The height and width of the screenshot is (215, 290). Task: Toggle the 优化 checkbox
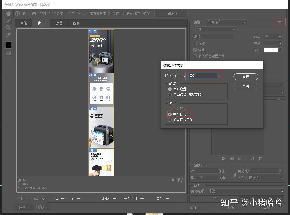195,50
